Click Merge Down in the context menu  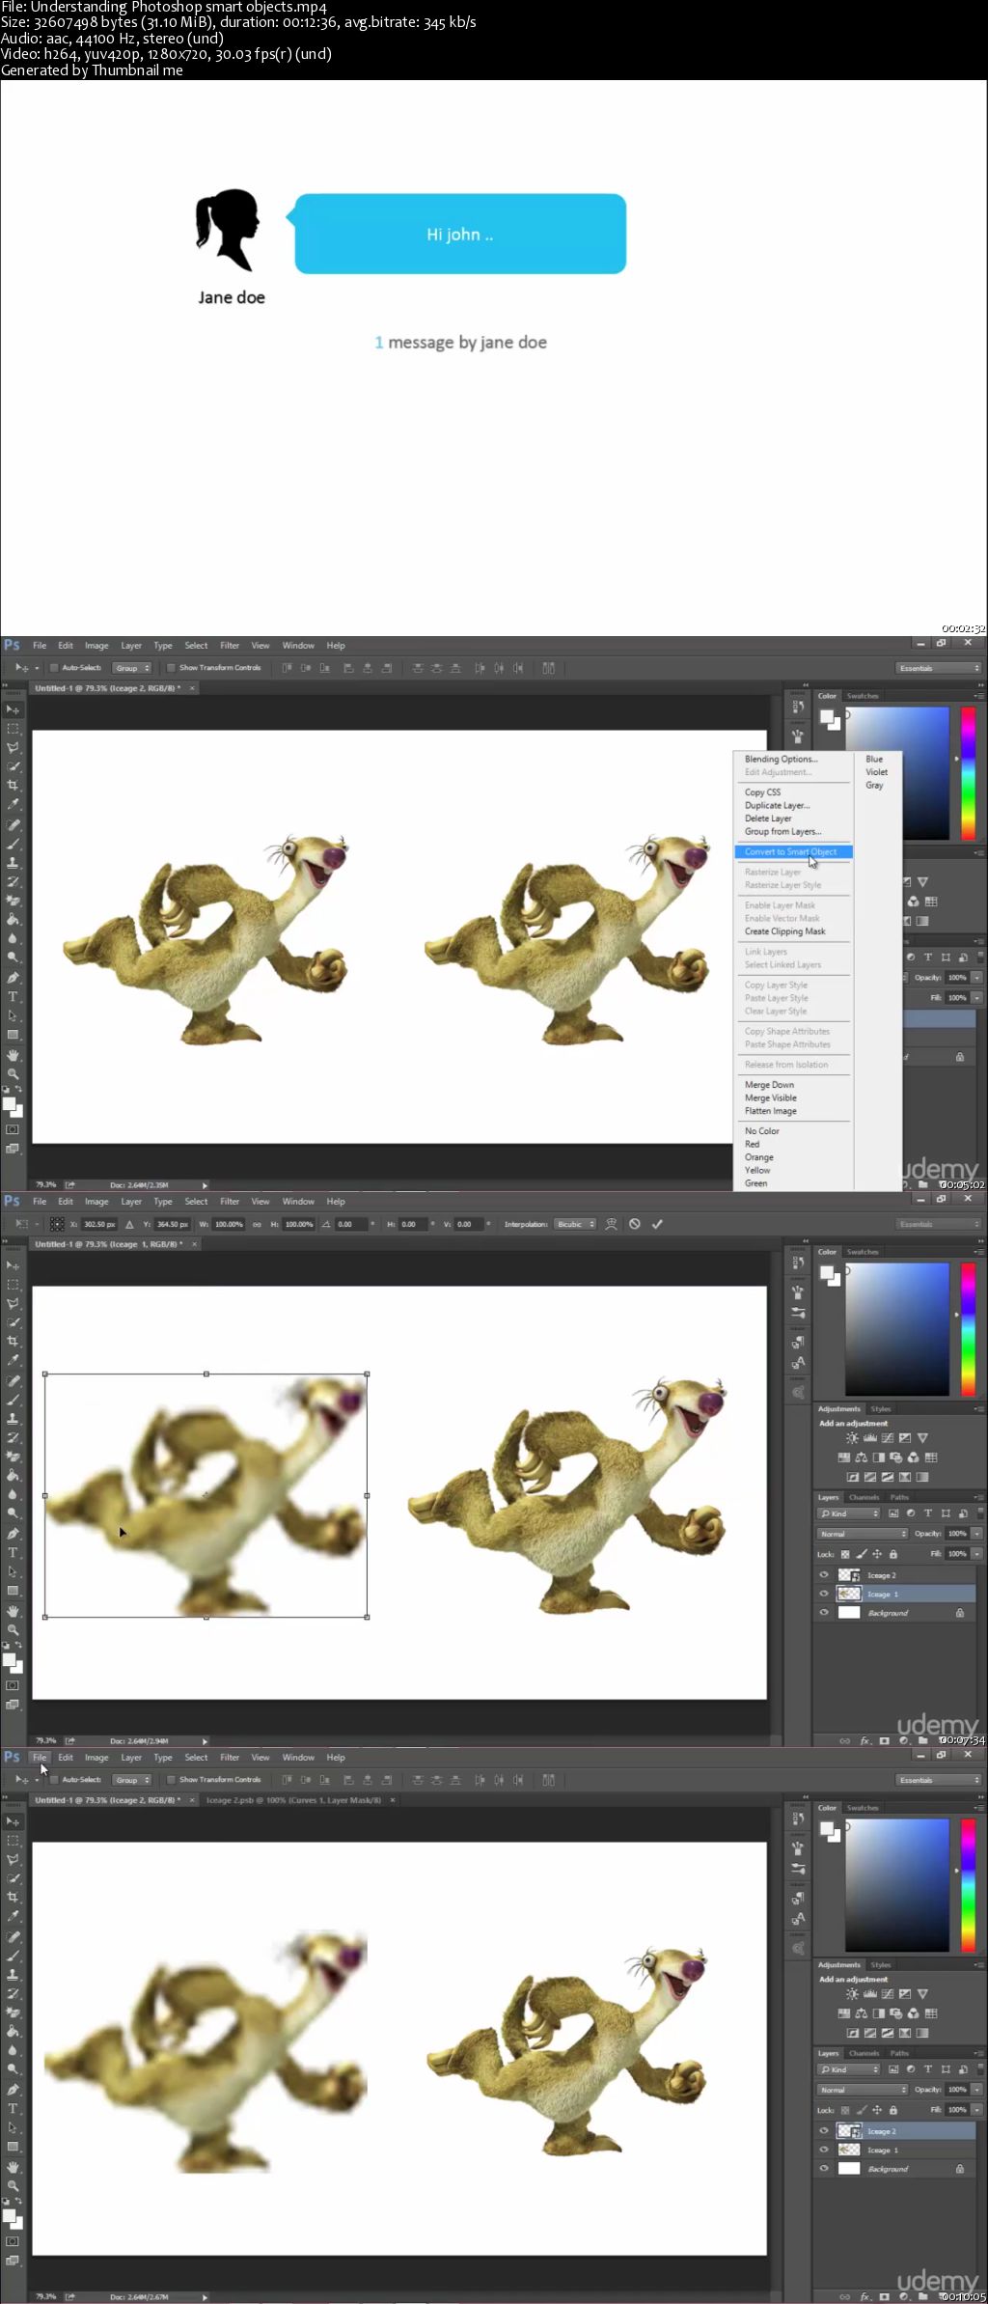tap(770, 1085)
